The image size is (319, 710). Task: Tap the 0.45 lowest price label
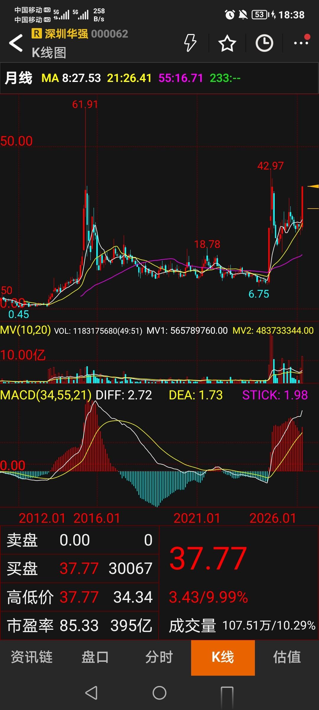tap(19, 314)
